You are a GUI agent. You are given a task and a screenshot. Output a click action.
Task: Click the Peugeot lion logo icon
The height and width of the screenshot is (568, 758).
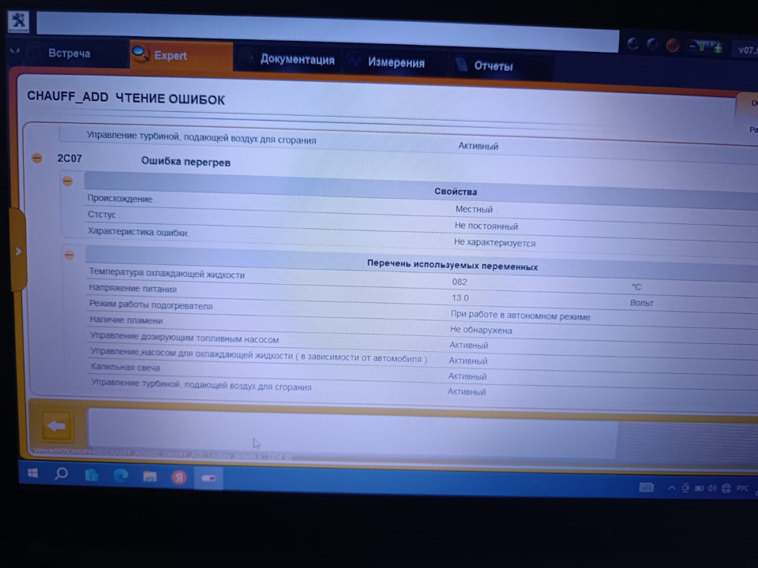pyautogui.click(x=18, y=22)
